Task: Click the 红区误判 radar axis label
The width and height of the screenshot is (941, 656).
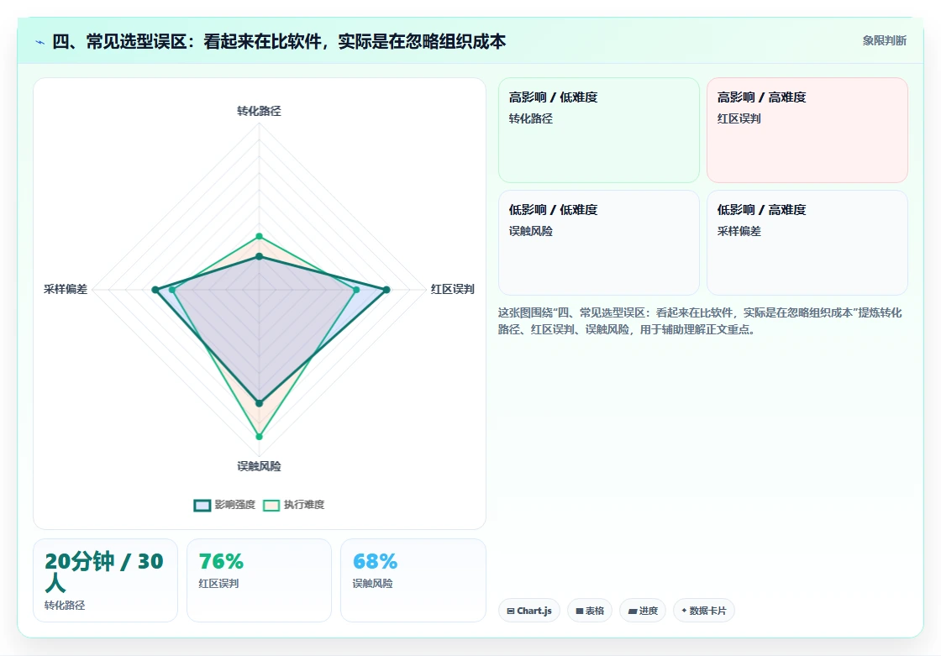Action: coord(453,289)
